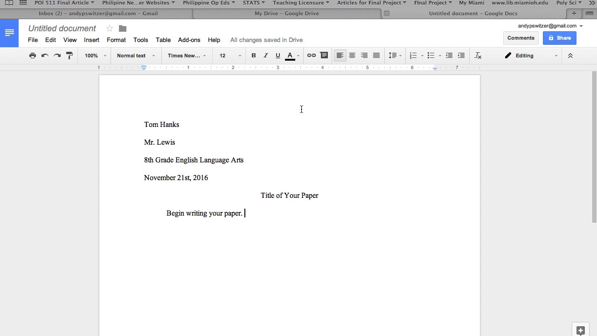Click the Comments button
This screenshot has width=597, height=336.
[521, 38]
